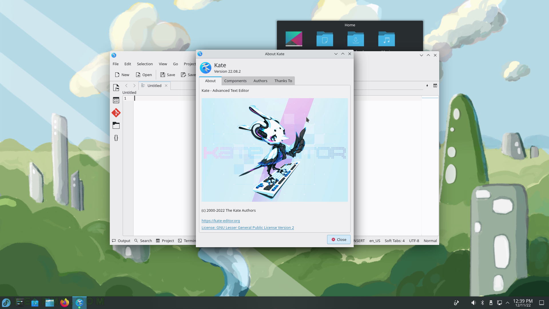
Task: Click Kate task entry in taskbar
Action: point(79,302)
